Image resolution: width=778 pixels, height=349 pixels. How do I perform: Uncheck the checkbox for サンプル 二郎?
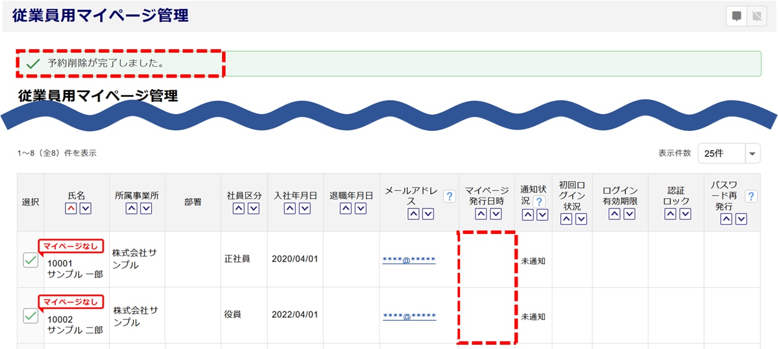[x=30, y=316]
